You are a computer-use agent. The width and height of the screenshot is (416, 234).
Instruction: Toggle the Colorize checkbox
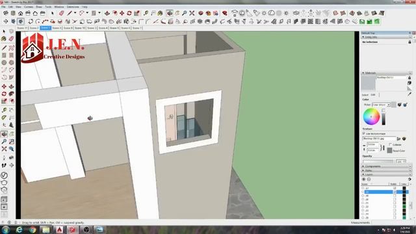(390, 144)
